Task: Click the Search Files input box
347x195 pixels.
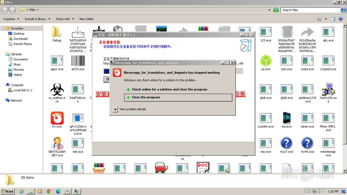Action: click(x=310, y=10)
